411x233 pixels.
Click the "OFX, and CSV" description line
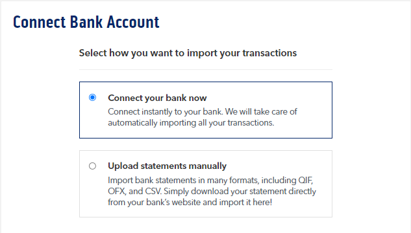point(212,191)
